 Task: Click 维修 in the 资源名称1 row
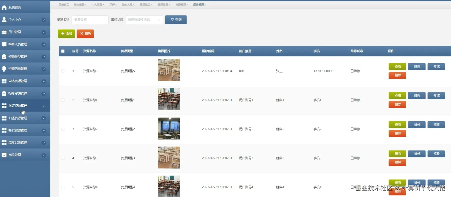click(x=417, y=96)
